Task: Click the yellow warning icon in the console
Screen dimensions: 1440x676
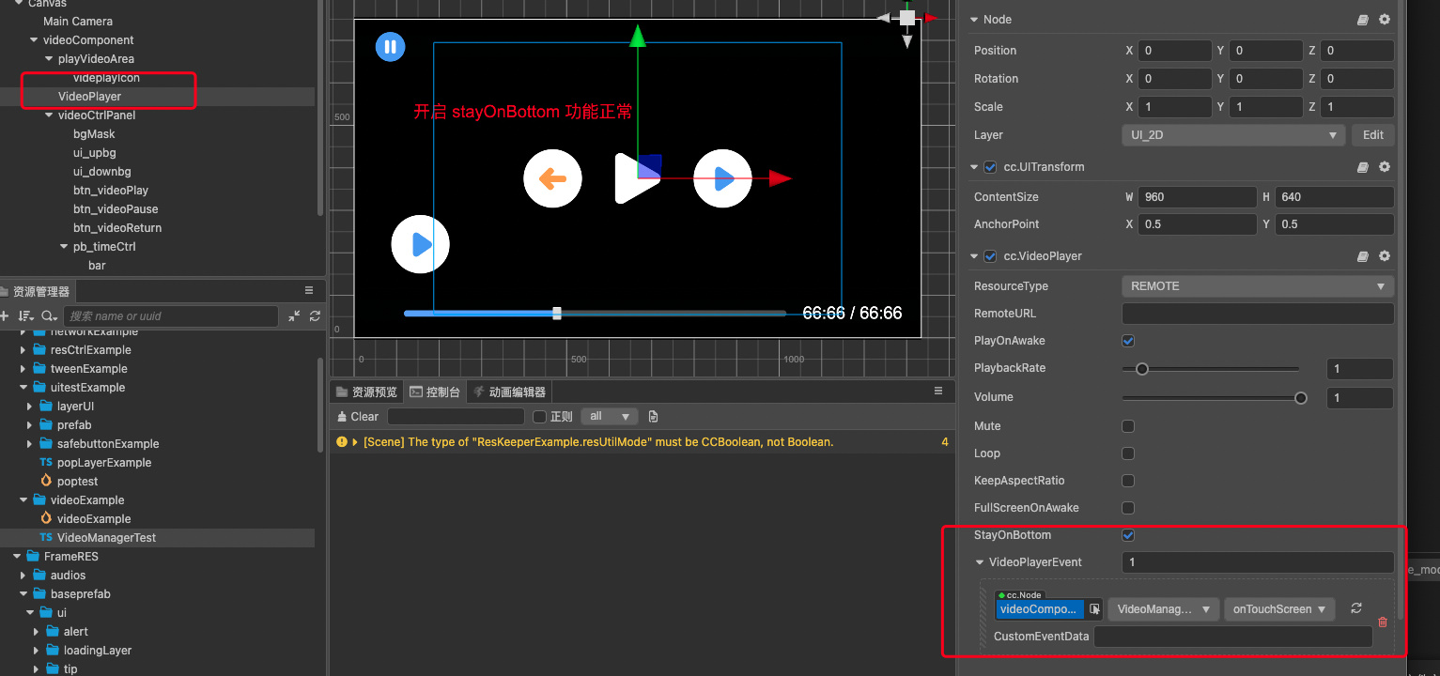Action: (342, 442)
